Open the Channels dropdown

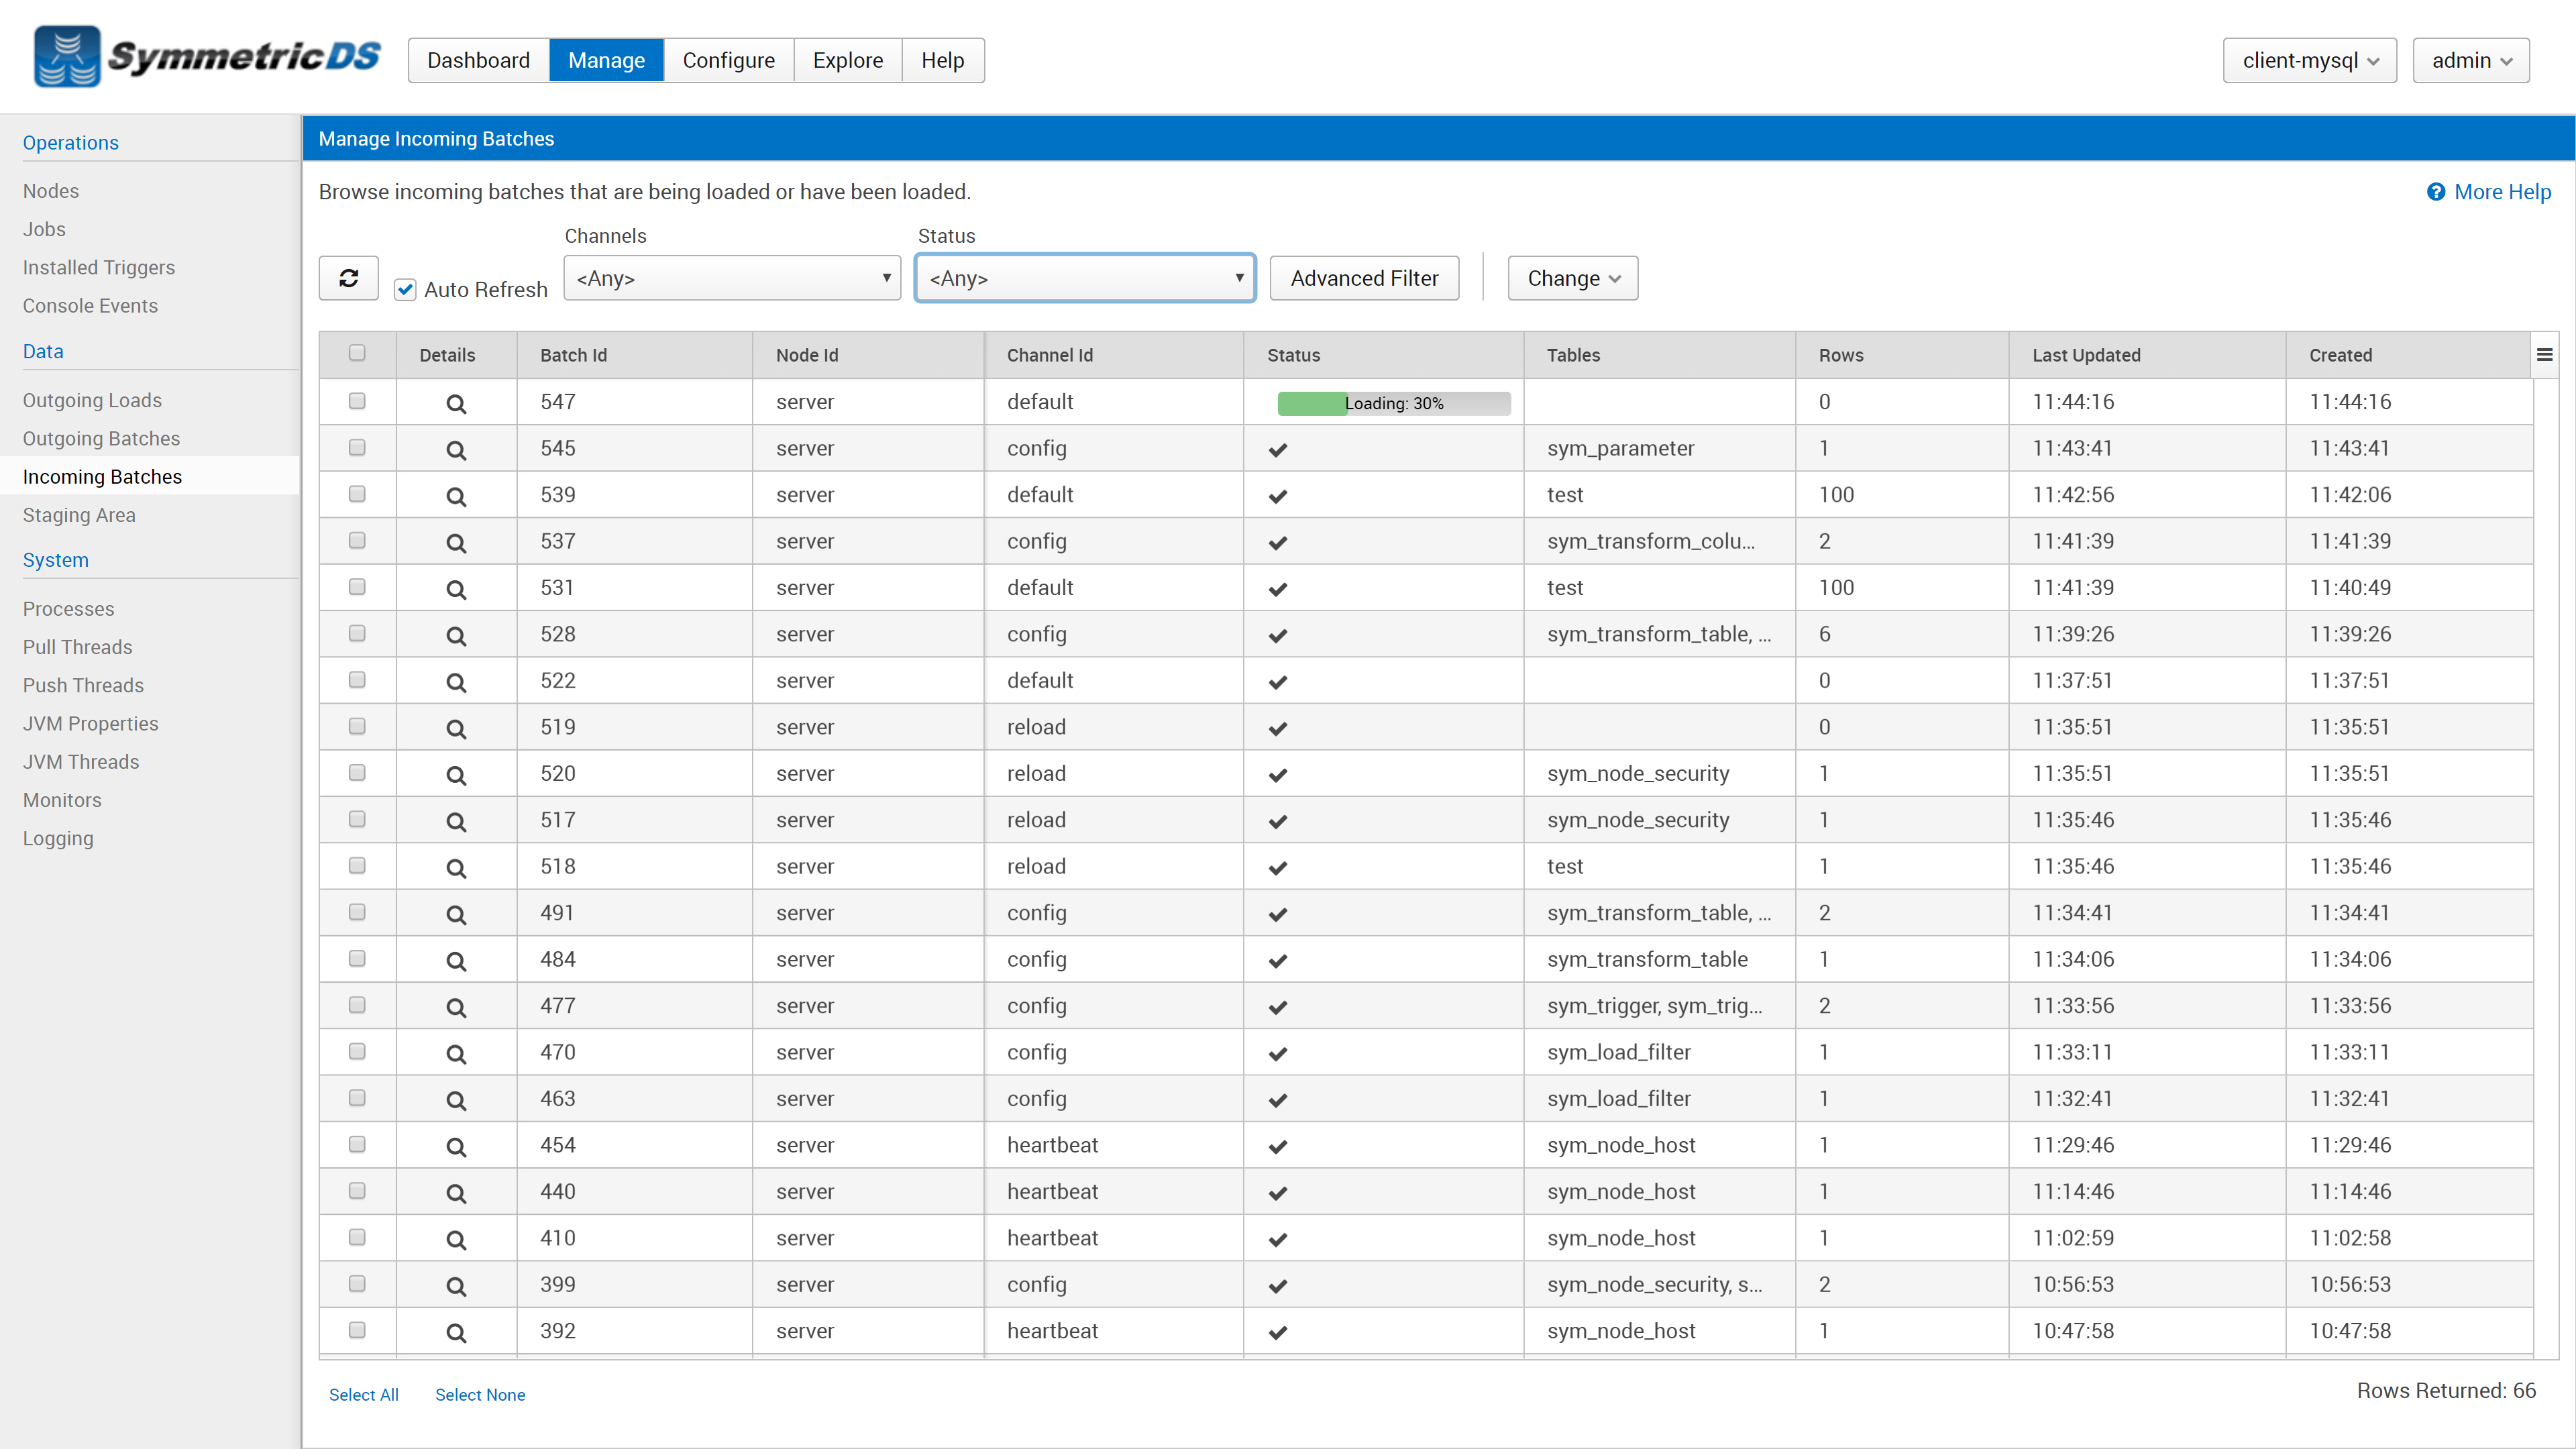[x=732, y=278]
